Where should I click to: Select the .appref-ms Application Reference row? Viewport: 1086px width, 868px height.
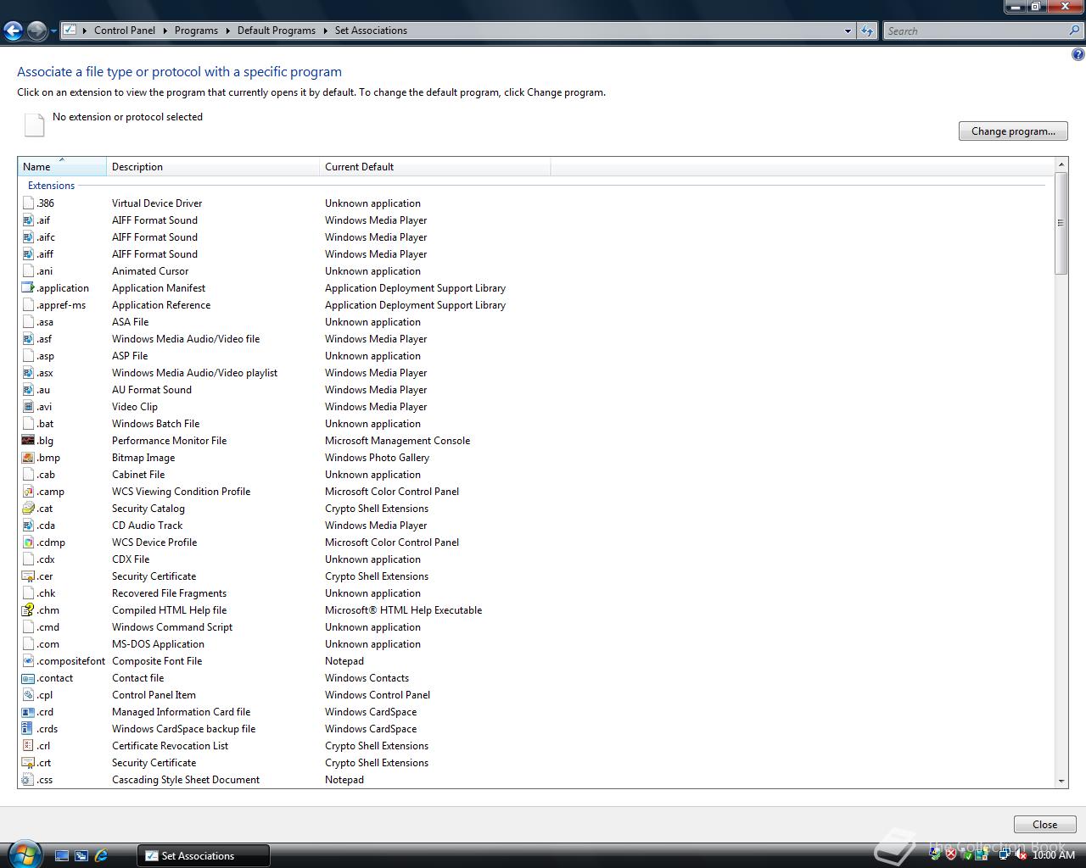click(x=535, y=305)
